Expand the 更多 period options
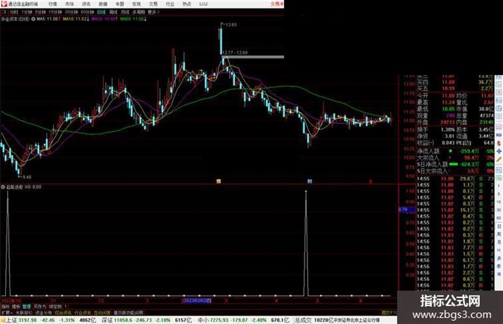The width and height of the screenshot is (503, 324). point(153,12)
